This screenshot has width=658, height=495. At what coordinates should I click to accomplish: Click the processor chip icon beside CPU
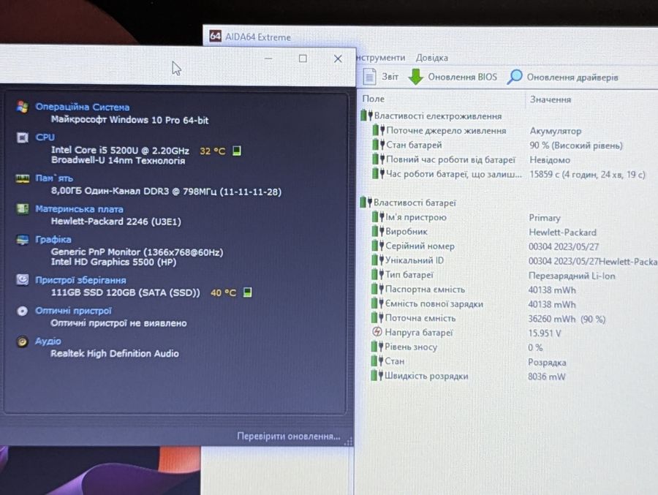[x=22, y=137]
